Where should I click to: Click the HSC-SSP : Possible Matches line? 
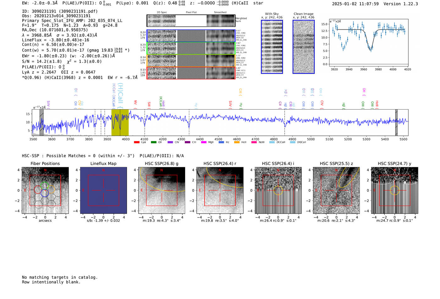(103, 156)
